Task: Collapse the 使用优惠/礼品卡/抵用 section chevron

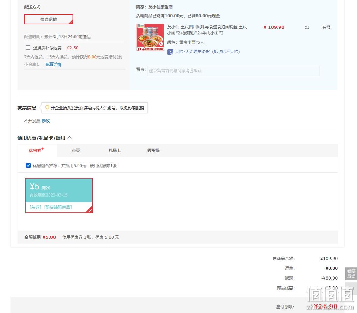Action: (x=70, y=138)
